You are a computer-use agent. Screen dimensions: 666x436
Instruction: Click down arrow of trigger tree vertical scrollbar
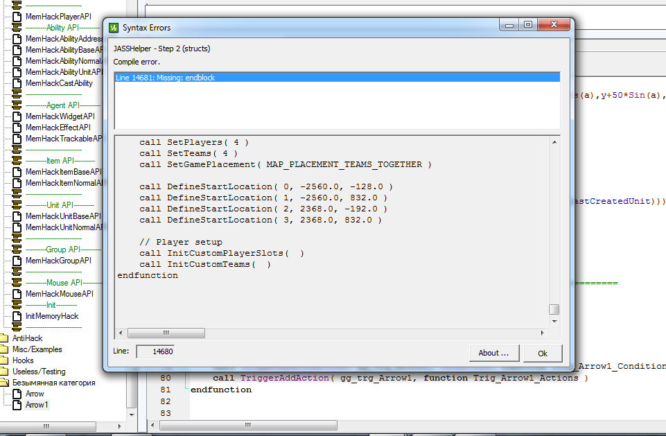click(x=132, y=415)
